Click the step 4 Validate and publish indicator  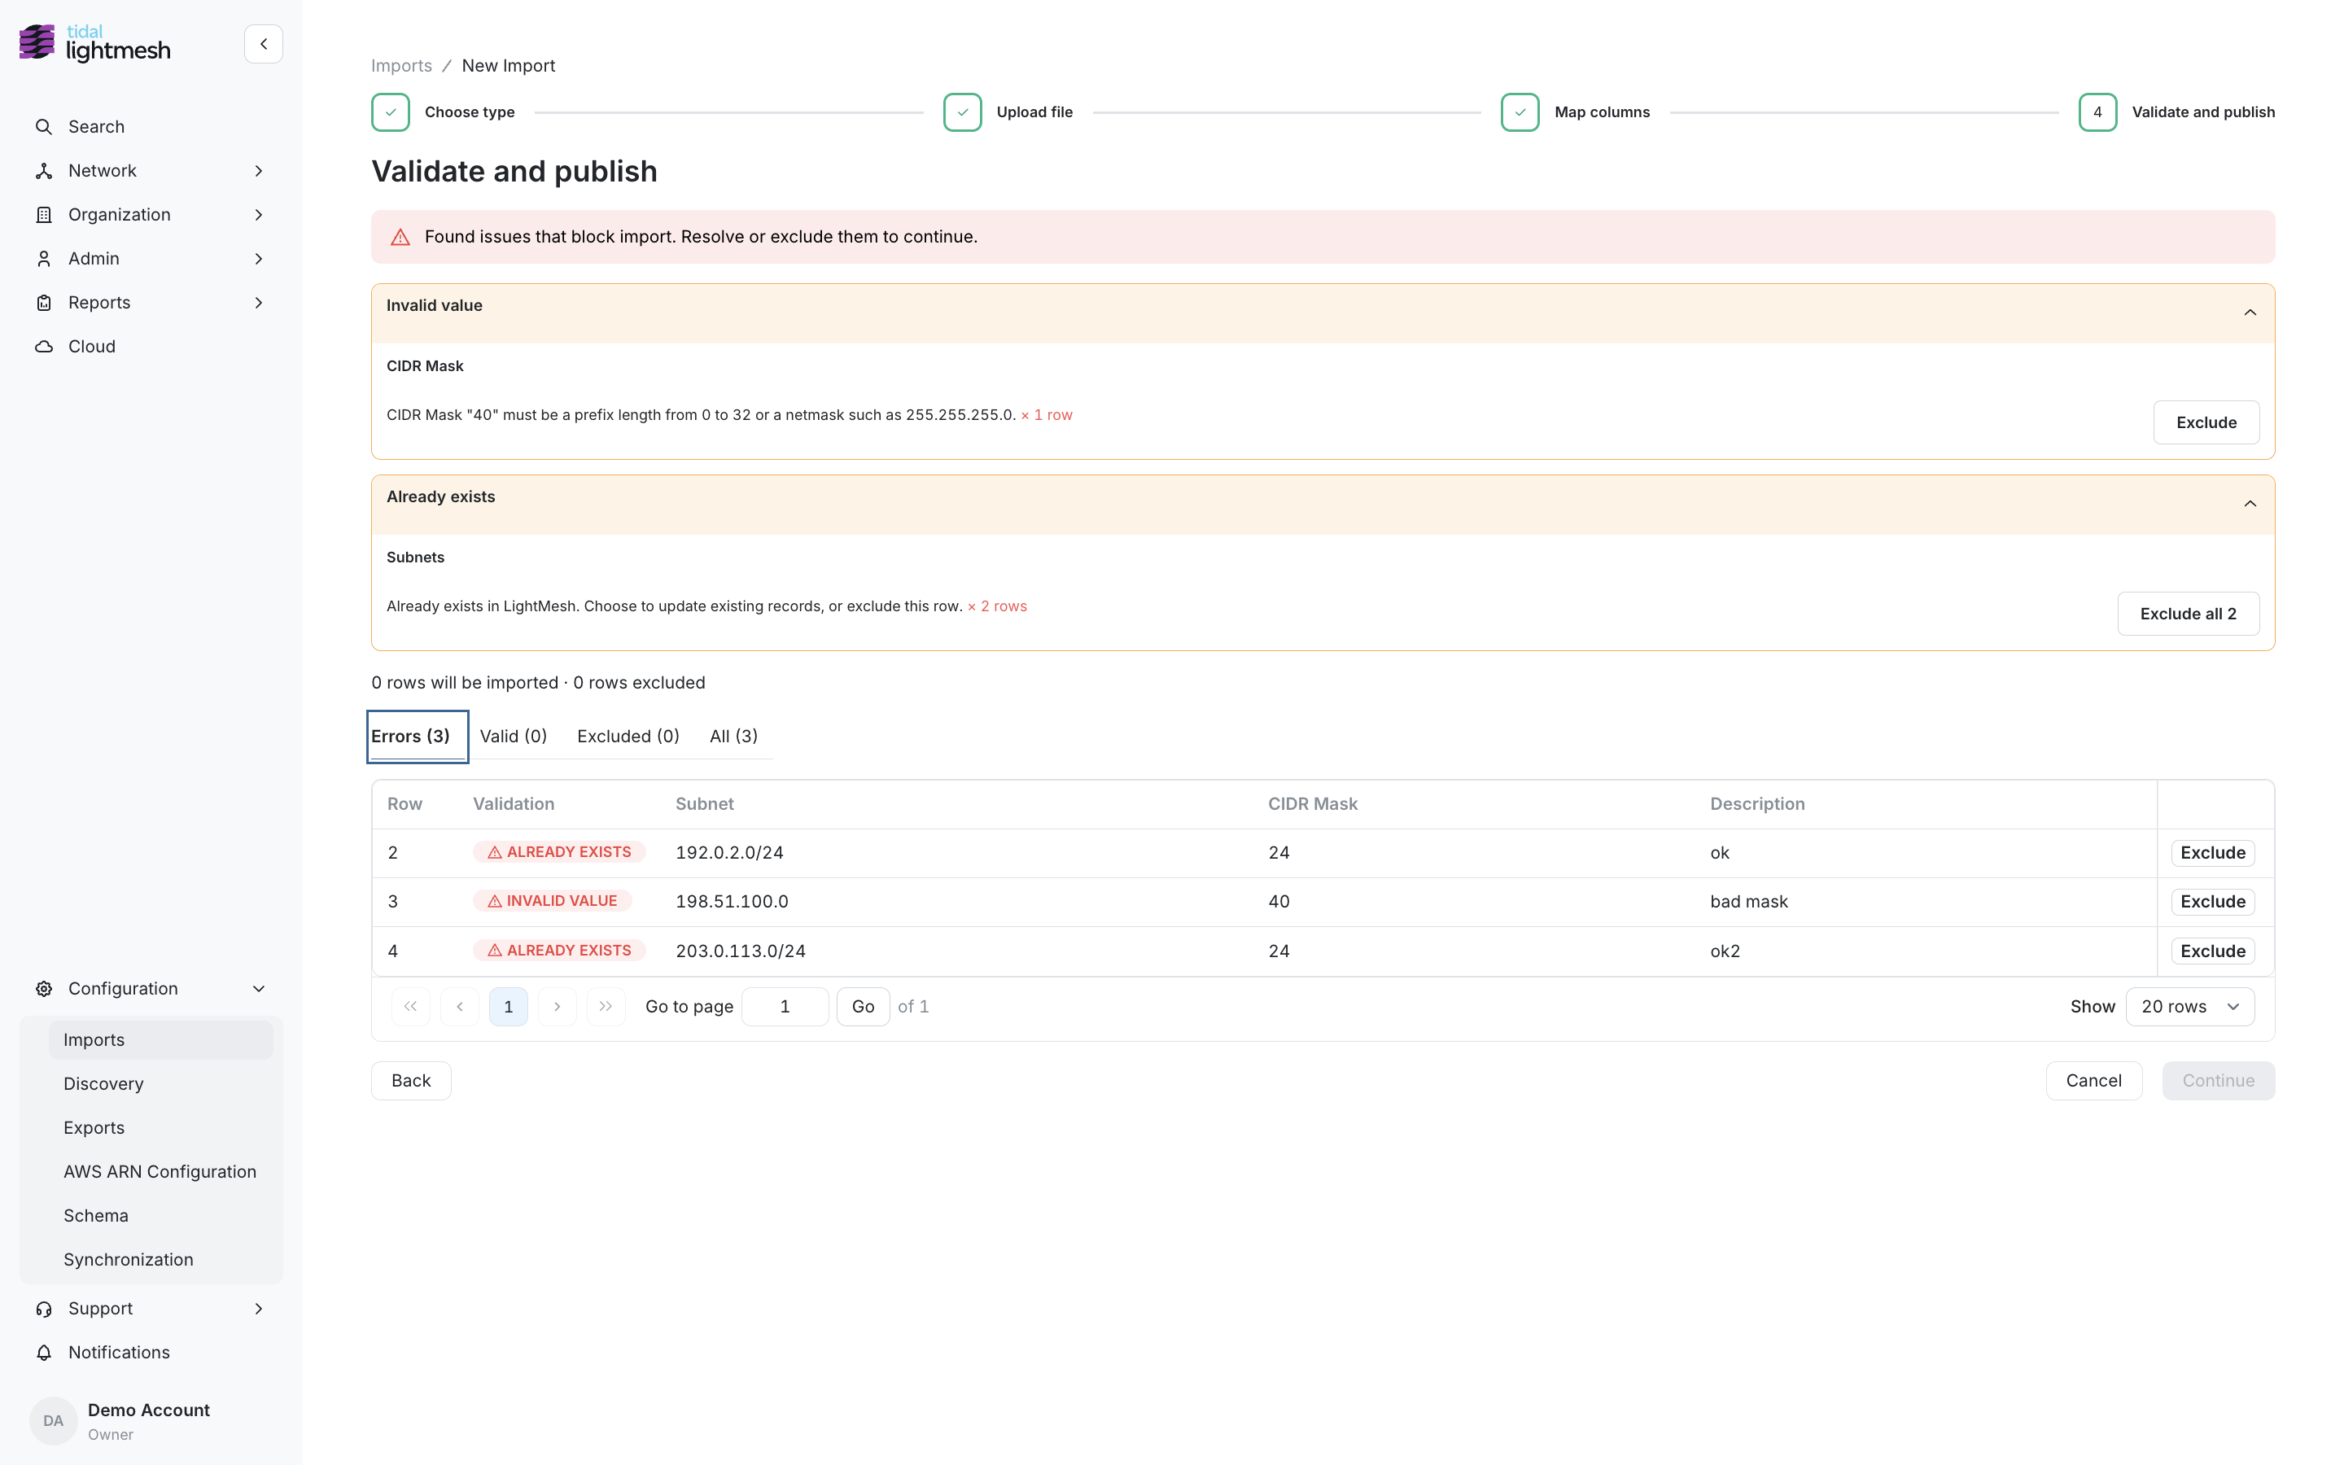(2097, 112)
